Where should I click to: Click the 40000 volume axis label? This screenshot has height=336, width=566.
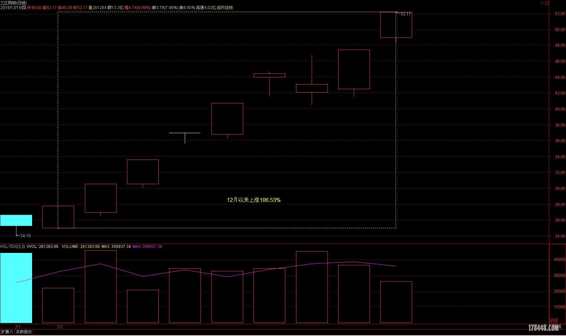point(560,260)
